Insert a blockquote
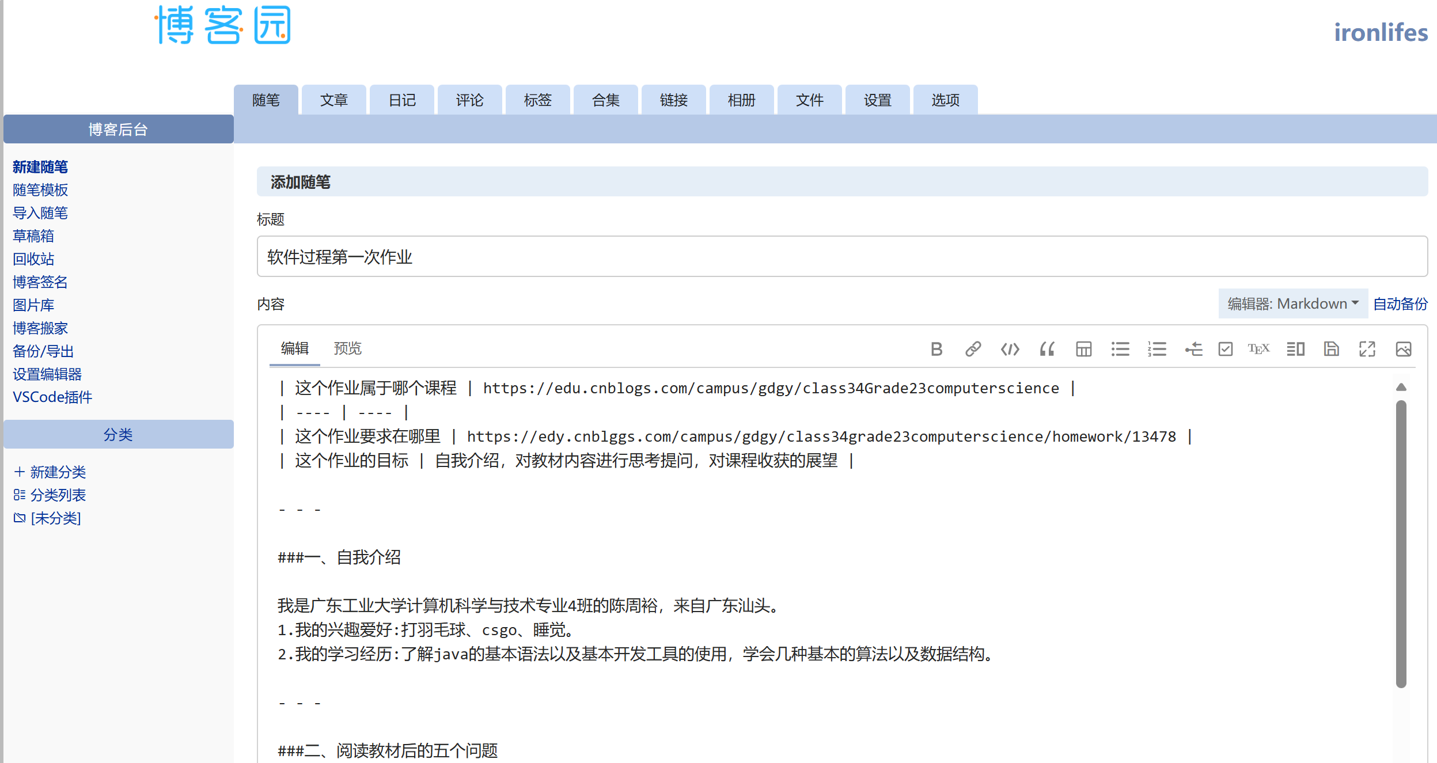 (x=1047, y=349)
